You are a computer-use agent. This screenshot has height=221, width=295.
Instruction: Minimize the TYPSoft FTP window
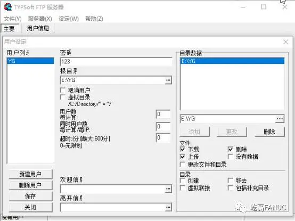(x=243, y=7)
